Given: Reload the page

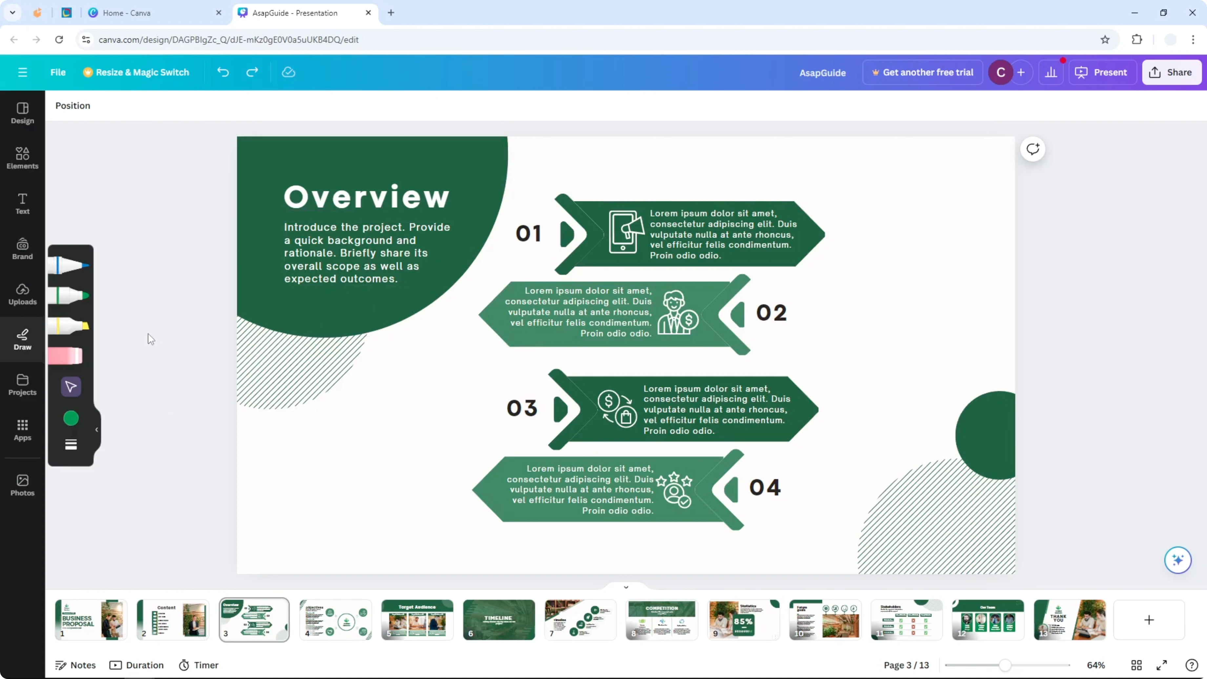Looking at the screenshot, I should 59,39.
